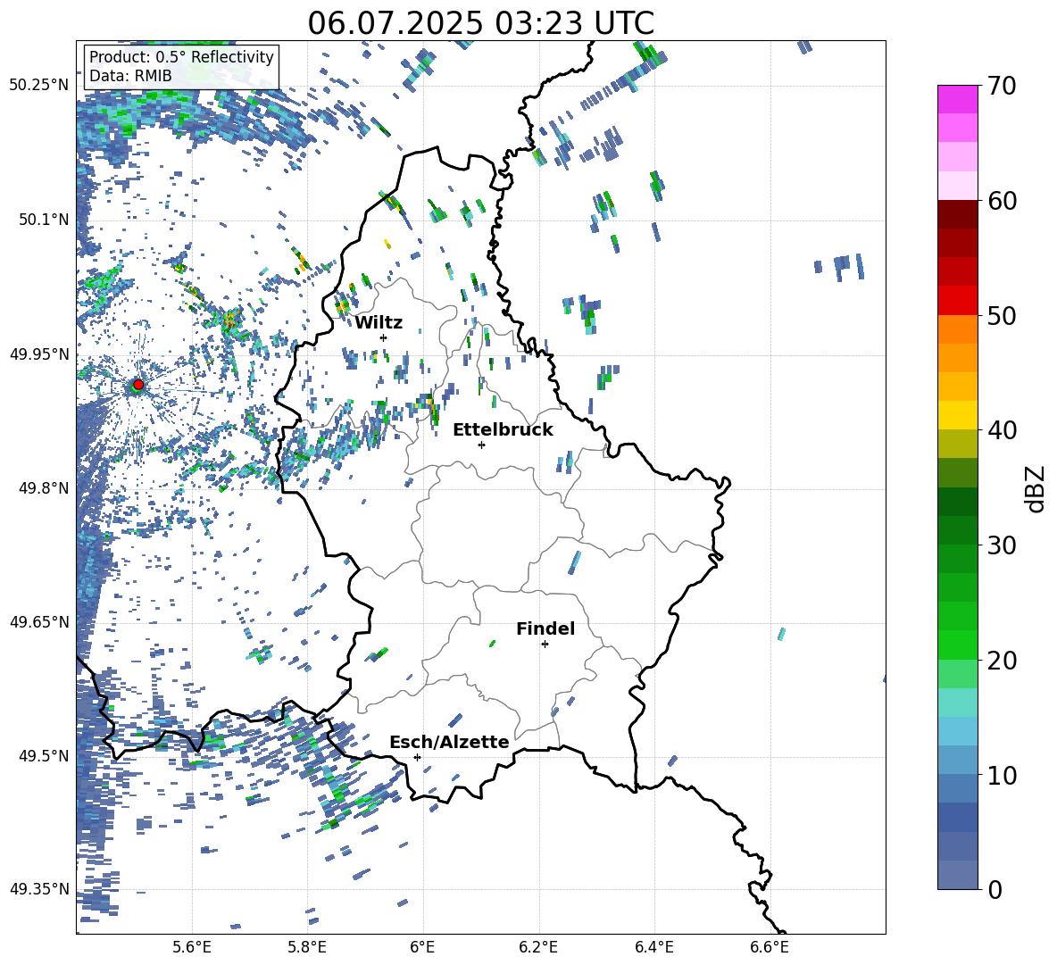Click the 60 colorbar tick label
The height and width of the screenshot is (965, 1057).
1002,201
